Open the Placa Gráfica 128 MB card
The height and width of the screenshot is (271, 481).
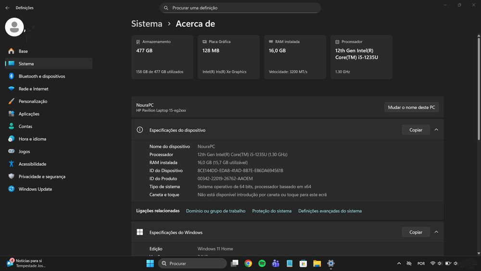point(228,57)
